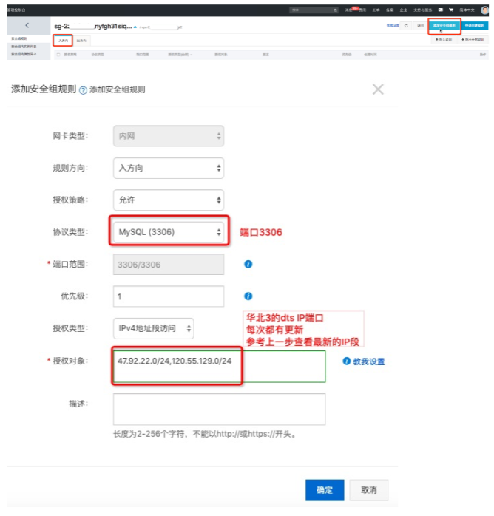Open the shopping cart icon in top bar
Image resolution: width=494 pixels, height=516 pixels.
(x=451, y=10)
